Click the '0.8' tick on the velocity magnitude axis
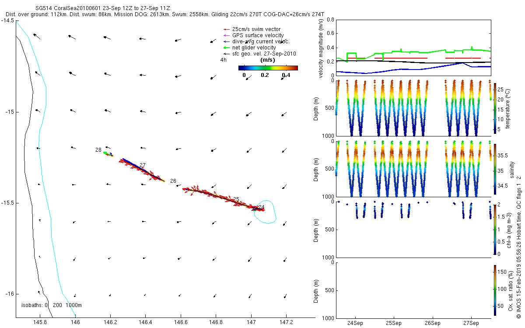The width and height of the screenshot is (525, 328). (x=330, y=20)
